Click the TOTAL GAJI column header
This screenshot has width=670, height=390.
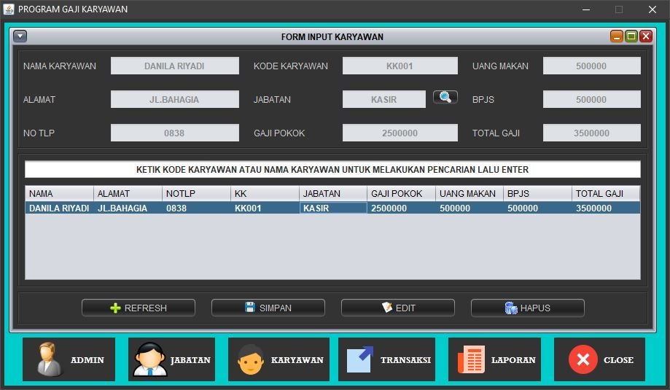tap(605, 194)
